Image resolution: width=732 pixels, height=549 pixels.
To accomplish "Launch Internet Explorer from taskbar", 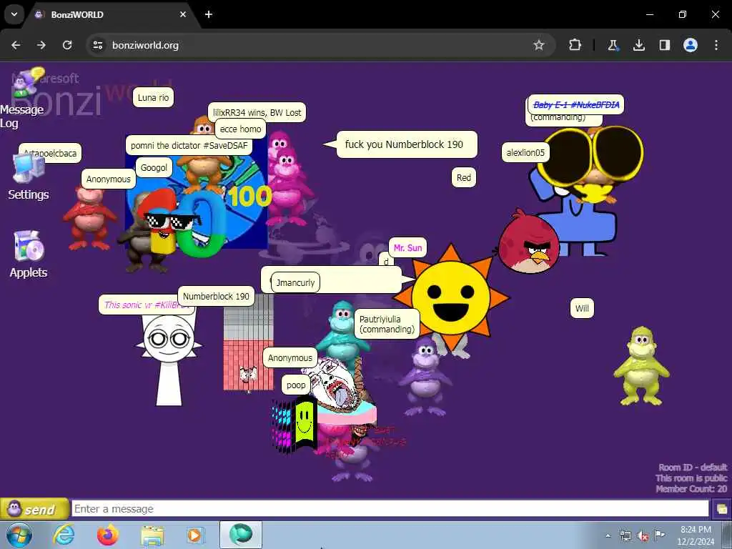I will 64,535.
